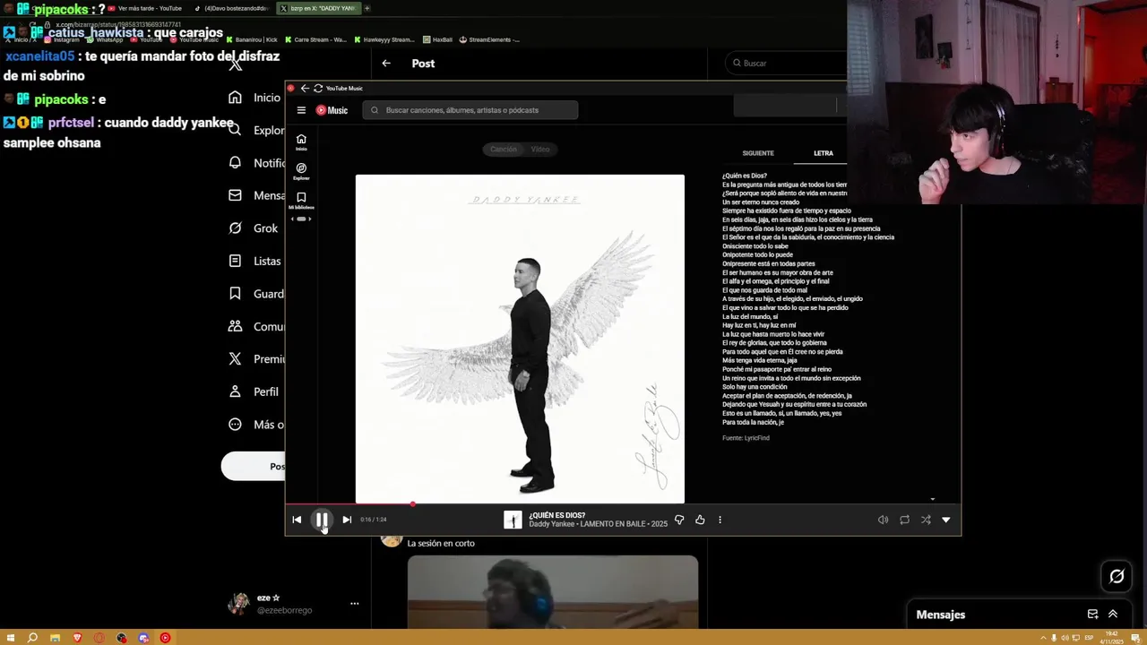This screenshot has width=1147, height=645.
Task: Reload the YouTube Music window
Action: 318,88
